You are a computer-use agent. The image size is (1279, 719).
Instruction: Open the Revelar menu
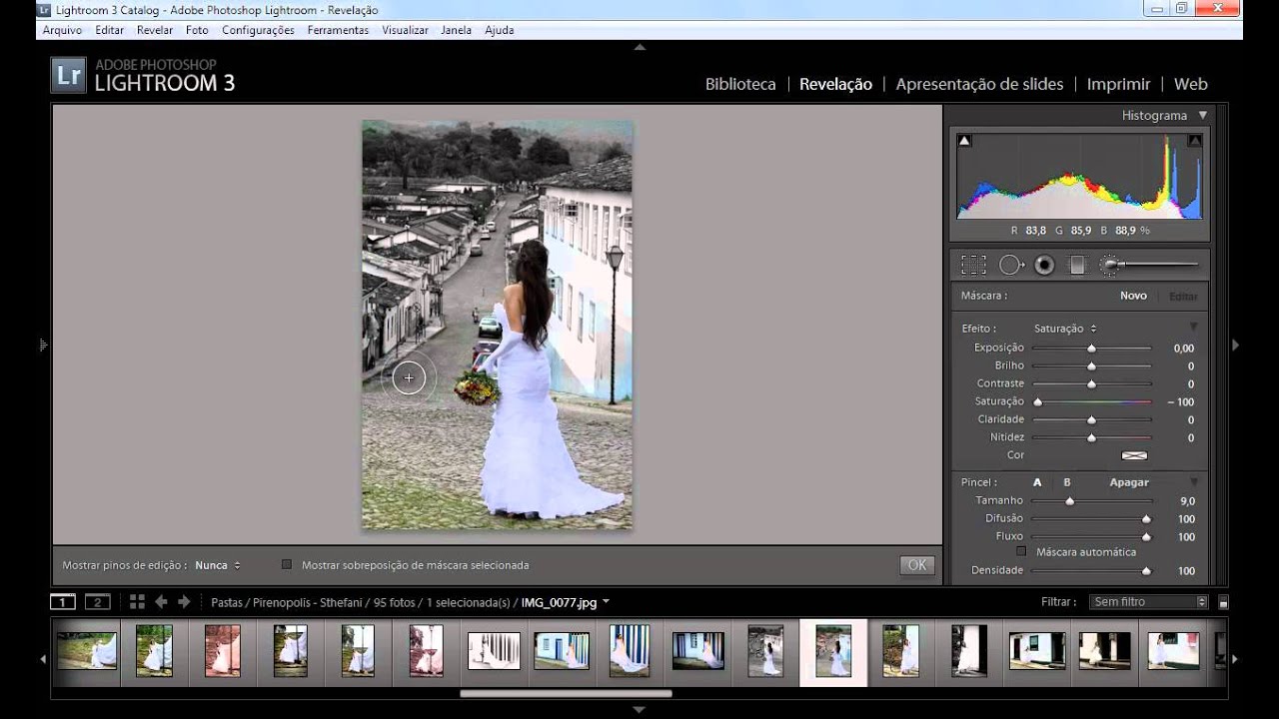click(x=155, y=30)
